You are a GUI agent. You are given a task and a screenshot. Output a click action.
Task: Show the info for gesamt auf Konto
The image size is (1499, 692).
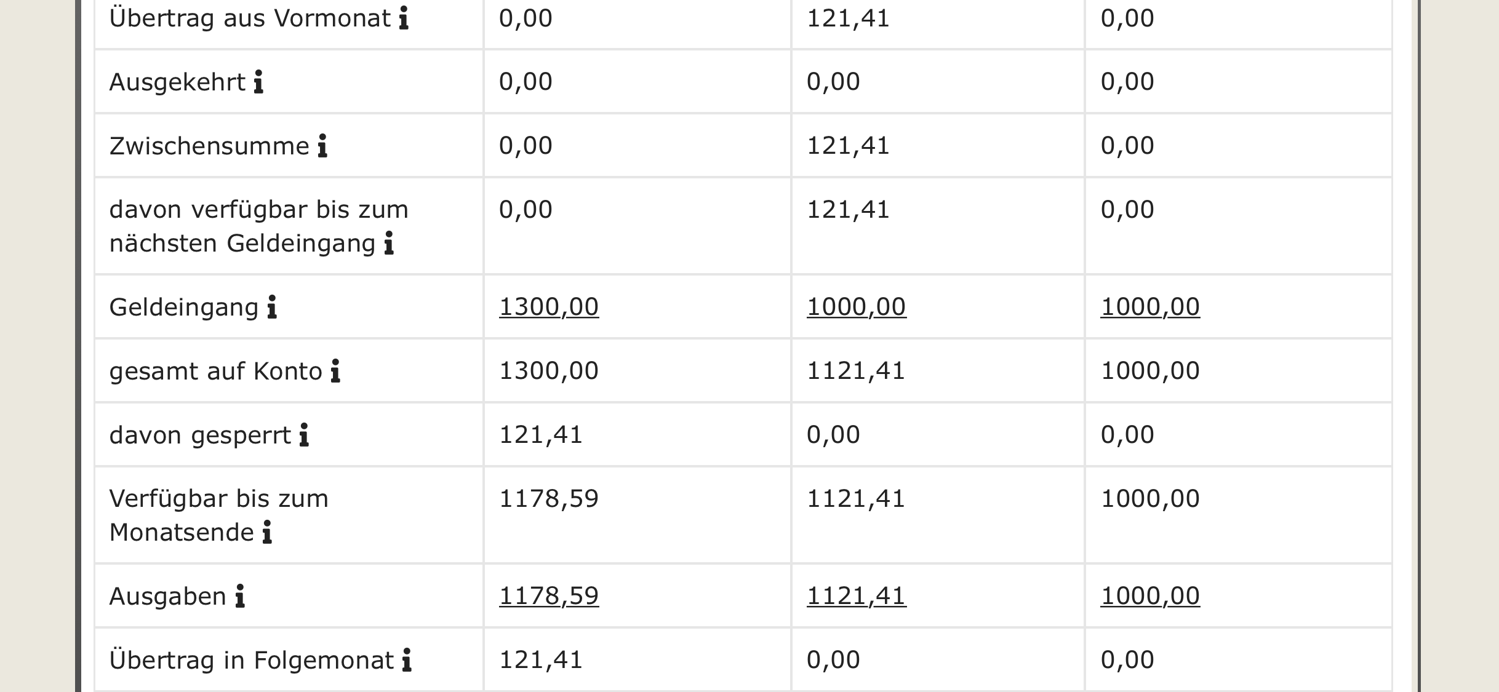tap(335, 372)
